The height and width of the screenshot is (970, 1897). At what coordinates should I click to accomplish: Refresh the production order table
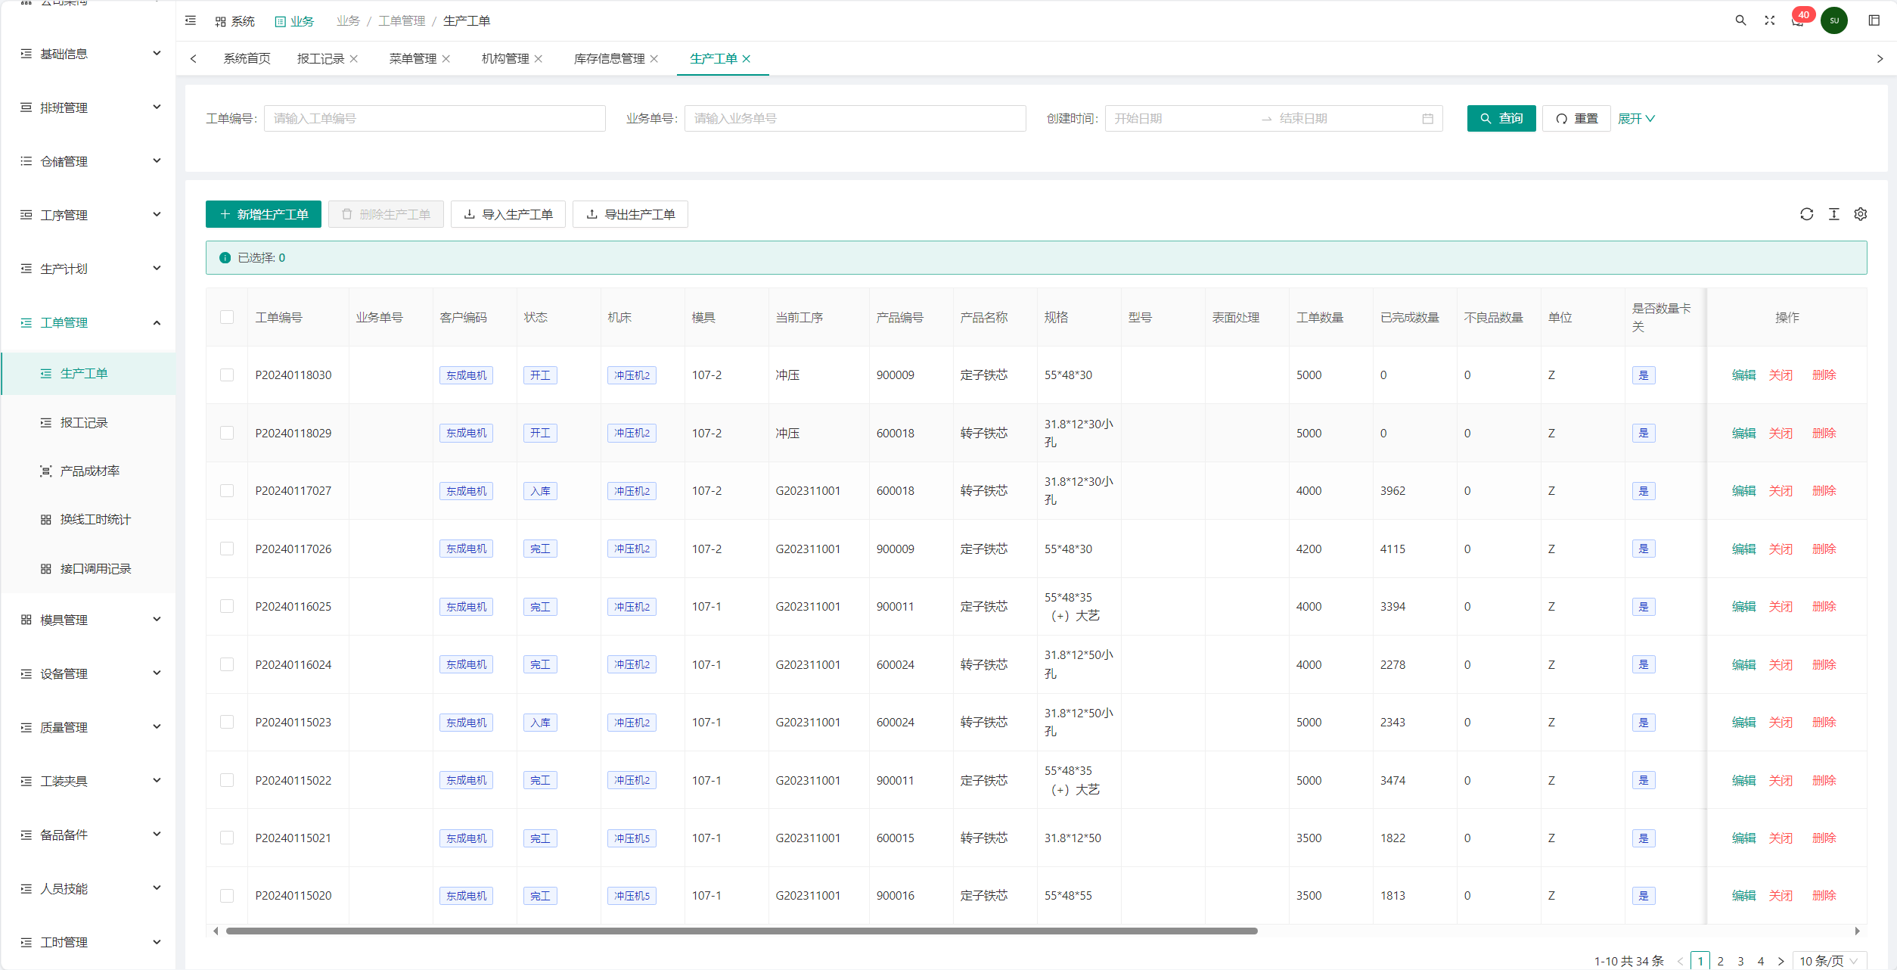tap(1806, 214)
